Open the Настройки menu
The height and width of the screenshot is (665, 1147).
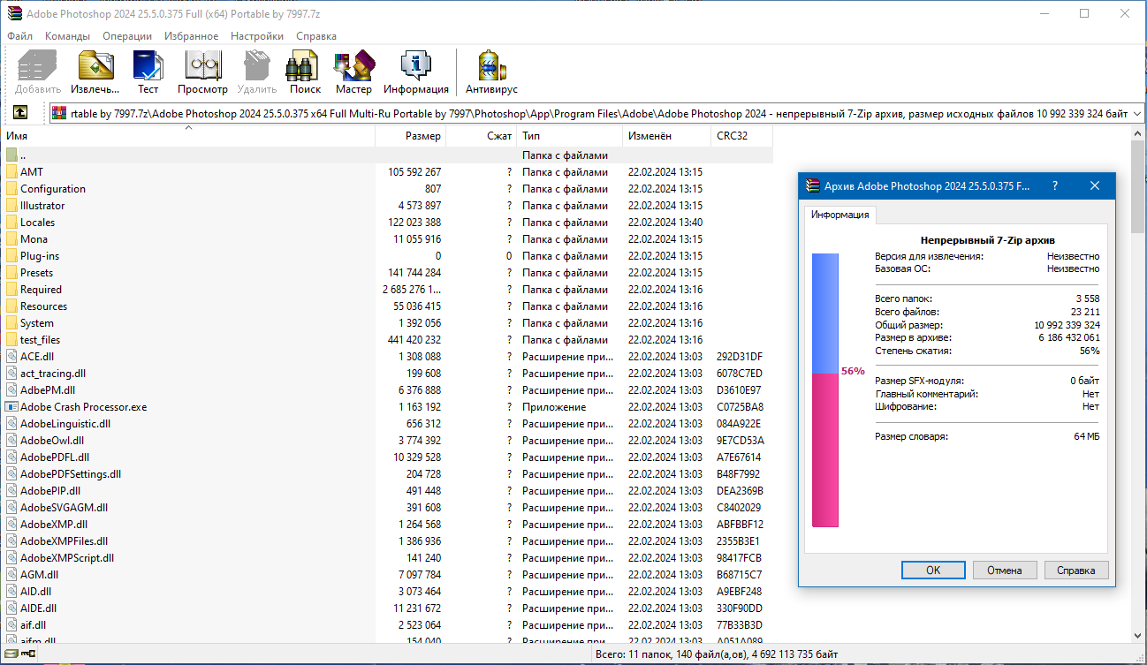tap(256, 36)
